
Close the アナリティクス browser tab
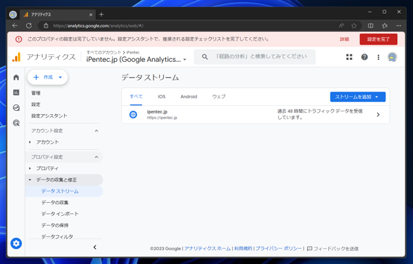91,14
